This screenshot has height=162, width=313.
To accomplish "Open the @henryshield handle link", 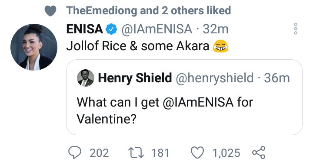I will point(215,78).
